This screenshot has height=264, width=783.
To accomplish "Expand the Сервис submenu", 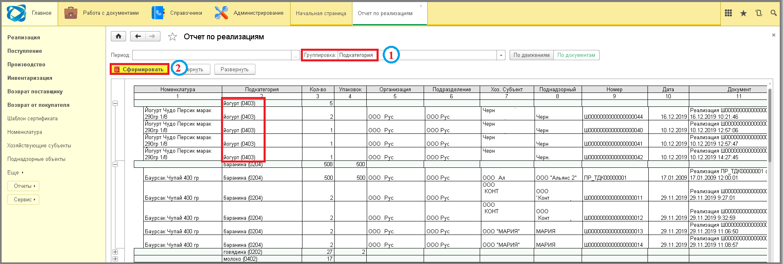I will [x=23, y=199].
